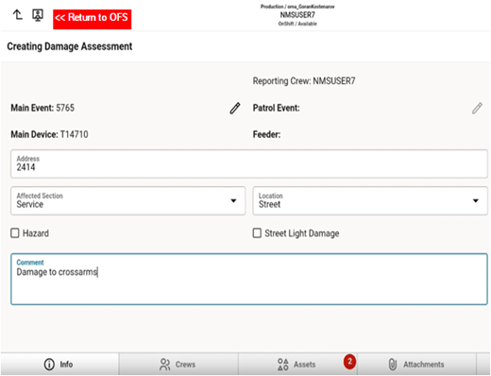Edit Main Event with the pencil icon
The width and height of the screenshot is (491, 376).
point(235,108)
